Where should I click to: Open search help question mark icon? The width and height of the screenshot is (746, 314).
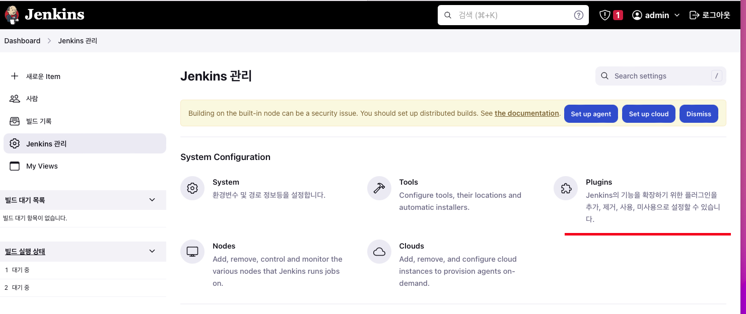tap(579, 15)
